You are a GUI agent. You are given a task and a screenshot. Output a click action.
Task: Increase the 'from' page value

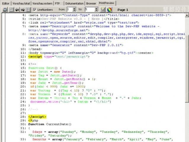(74, 8)
